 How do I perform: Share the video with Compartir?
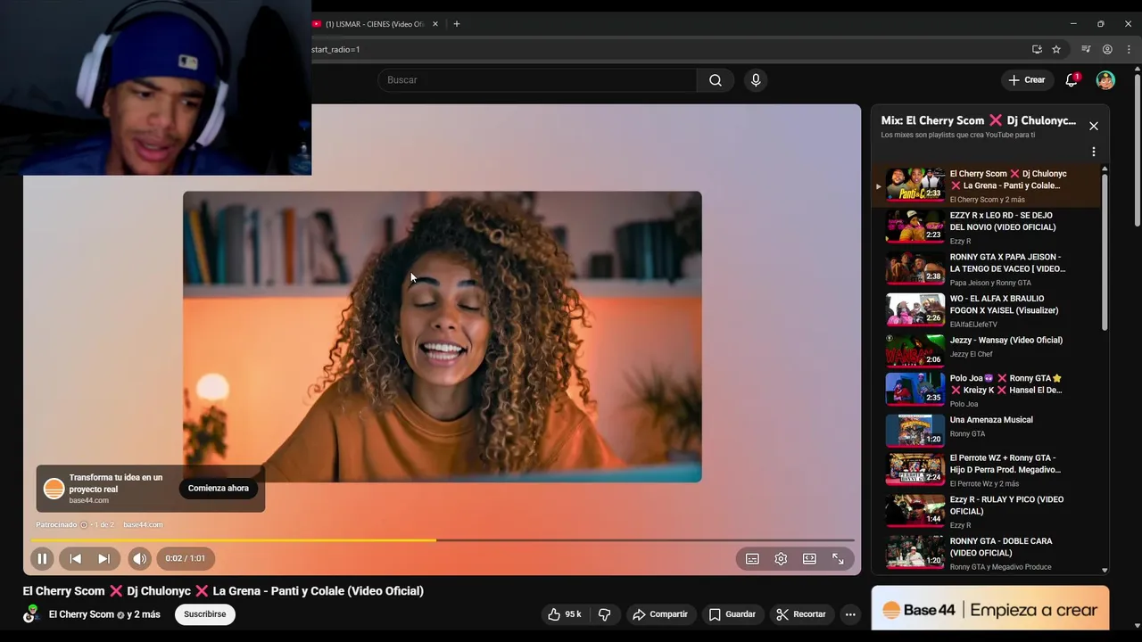[660, 614]
